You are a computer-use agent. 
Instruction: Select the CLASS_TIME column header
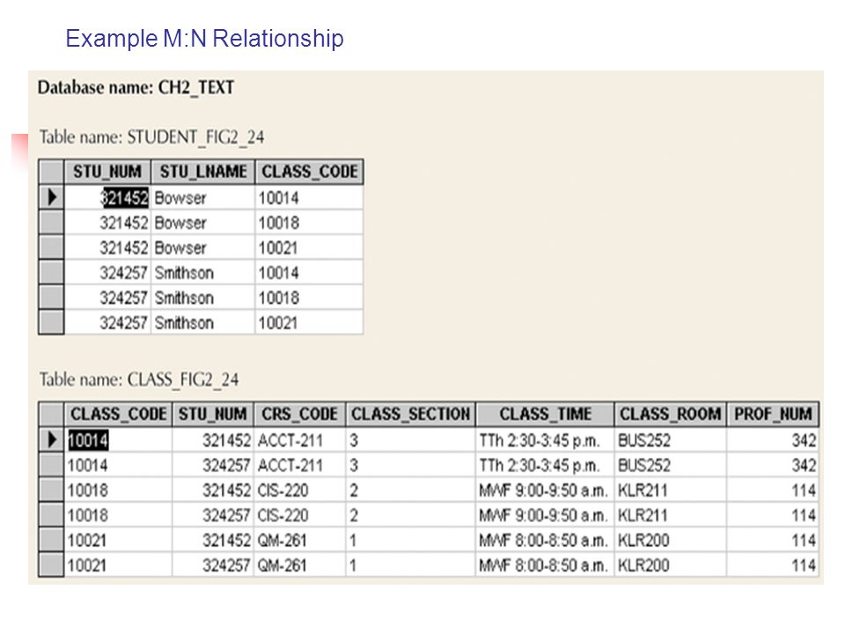(546, 414)
